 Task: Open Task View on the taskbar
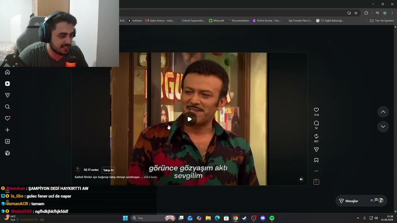tap(181, 218)
